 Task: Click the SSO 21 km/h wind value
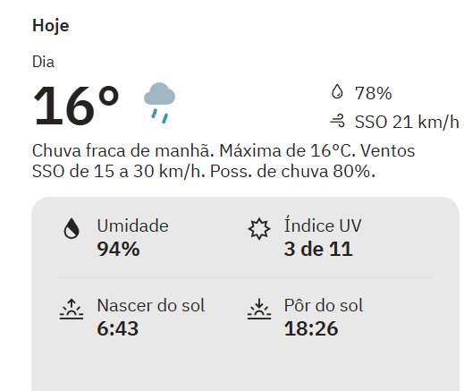(x=407, y=122)
